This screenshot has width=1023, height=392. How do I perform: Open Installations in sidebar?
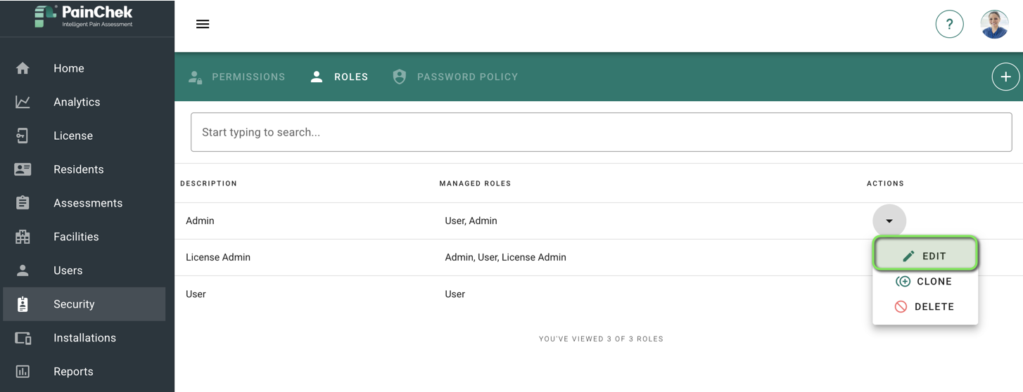84,338
